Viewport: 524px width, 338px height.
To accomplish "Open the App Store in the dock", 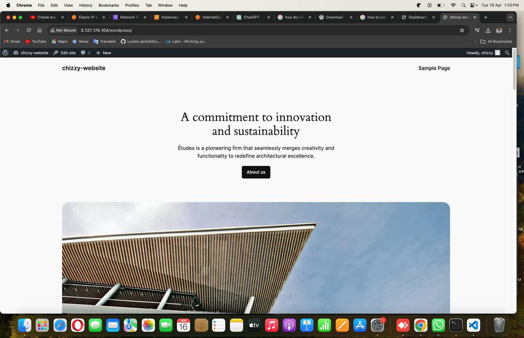I will 359,325.
